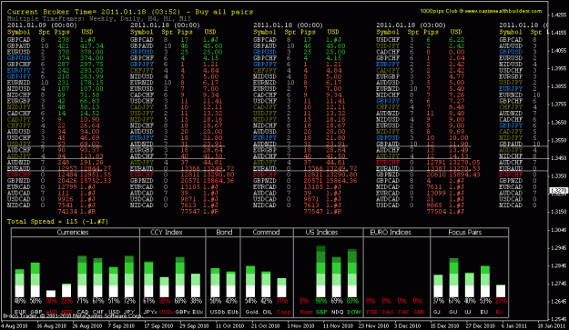Click the 417.34 USD value
569x330 pixels.
(92, 46)
